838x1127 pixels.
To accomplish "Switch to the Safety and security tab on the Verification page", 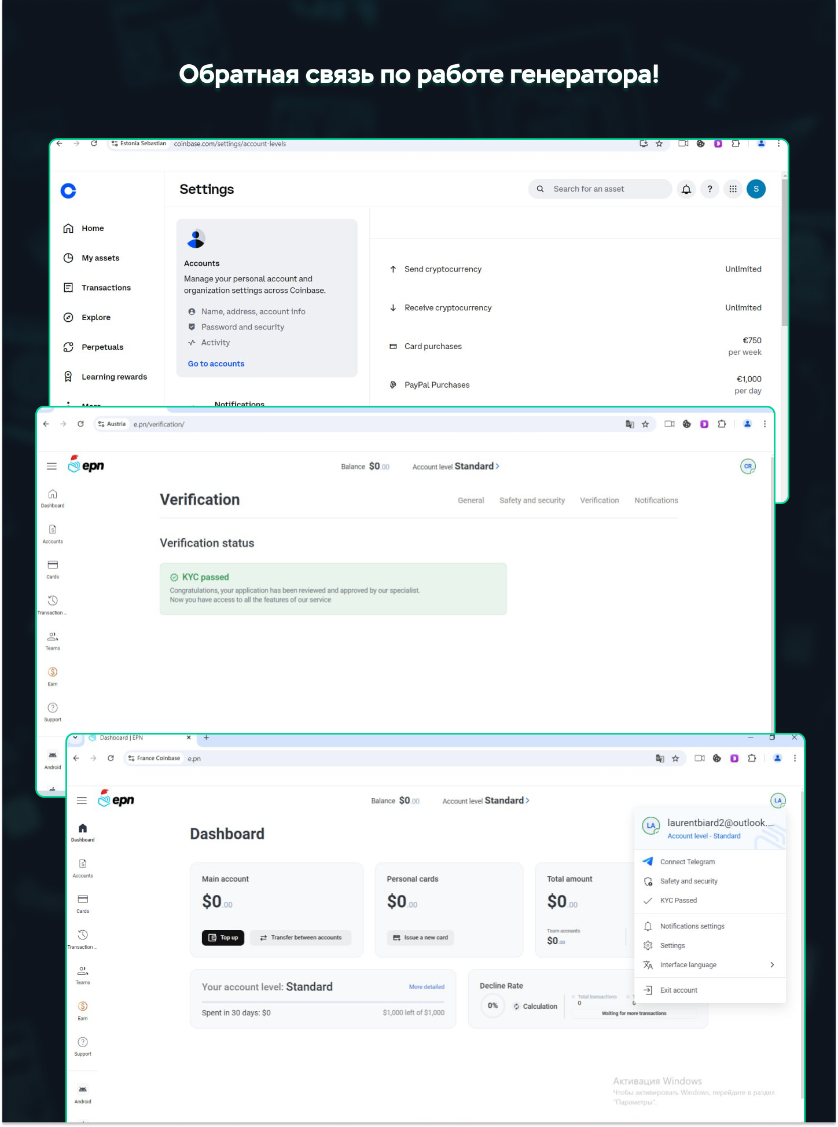I will pyautogui.click(x=532, y=501).
